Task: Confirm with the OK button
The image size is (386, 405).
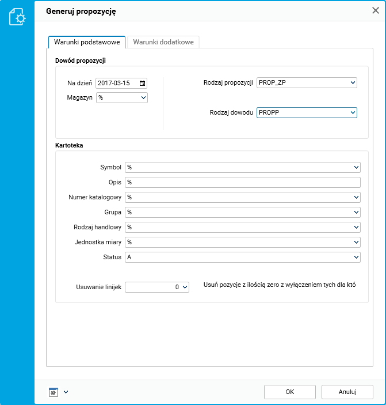Action: 289,392
